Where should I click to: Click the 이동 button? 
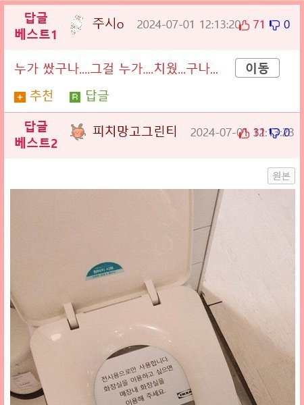(x=257, y=68)
